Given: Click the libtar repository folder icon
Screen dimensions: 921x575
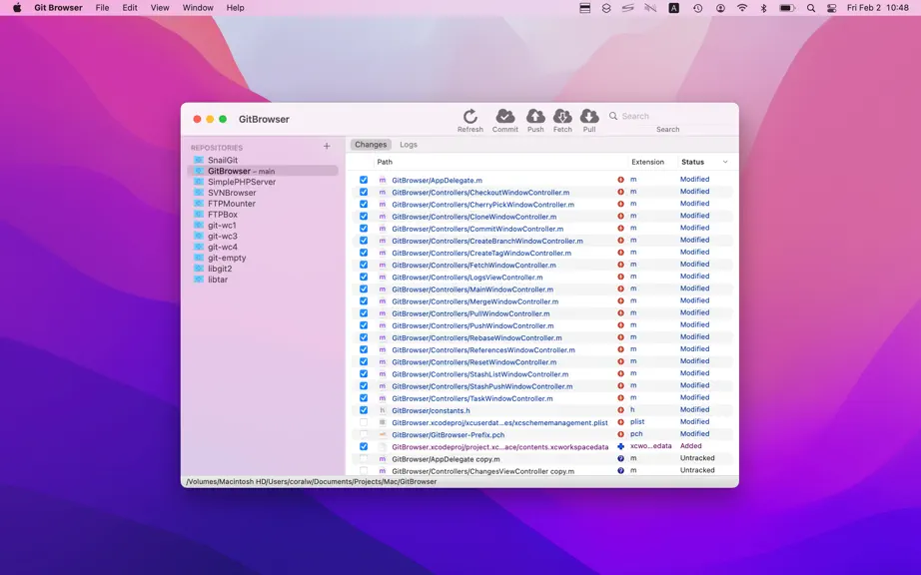Looking at the screenshot, I should (x=199, y=280).
